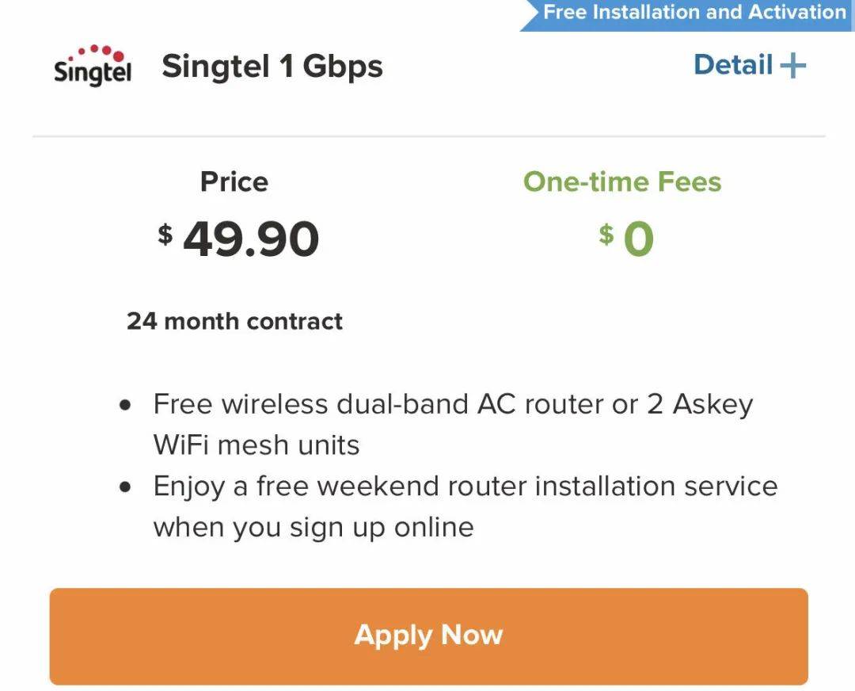
Task: Click the WiFi mesh units text line
Action: pos(256,445)
